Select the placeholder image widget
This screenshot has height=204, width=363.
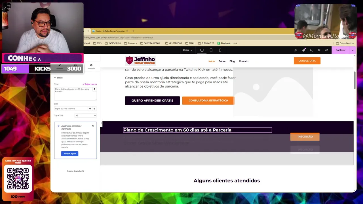click(x=273, y=92)
